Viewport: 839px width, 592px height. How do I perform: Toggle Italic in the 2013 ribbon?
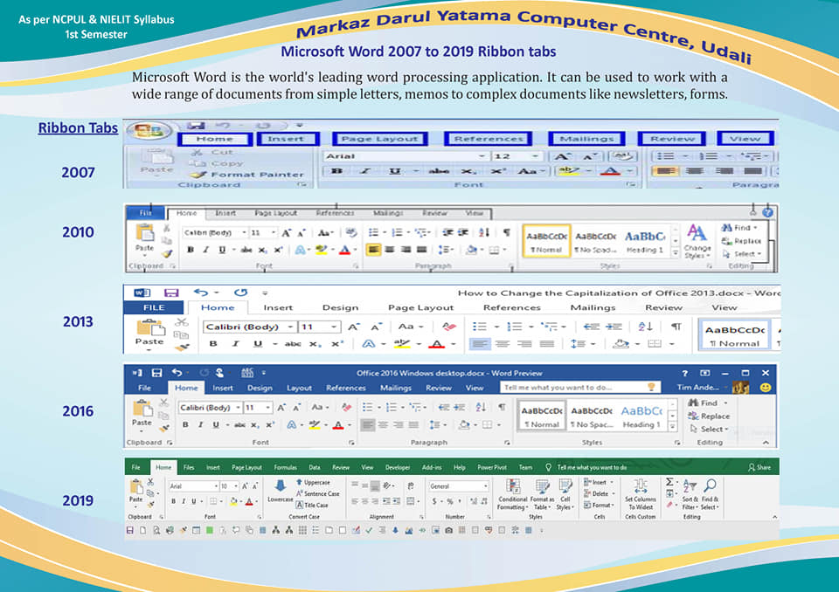(x=235, y=343)
